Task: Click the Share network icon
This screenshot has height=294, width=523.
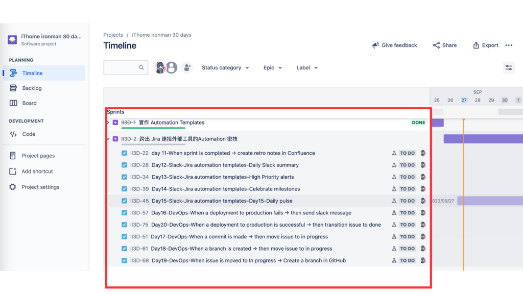Action: click(436, 45)
